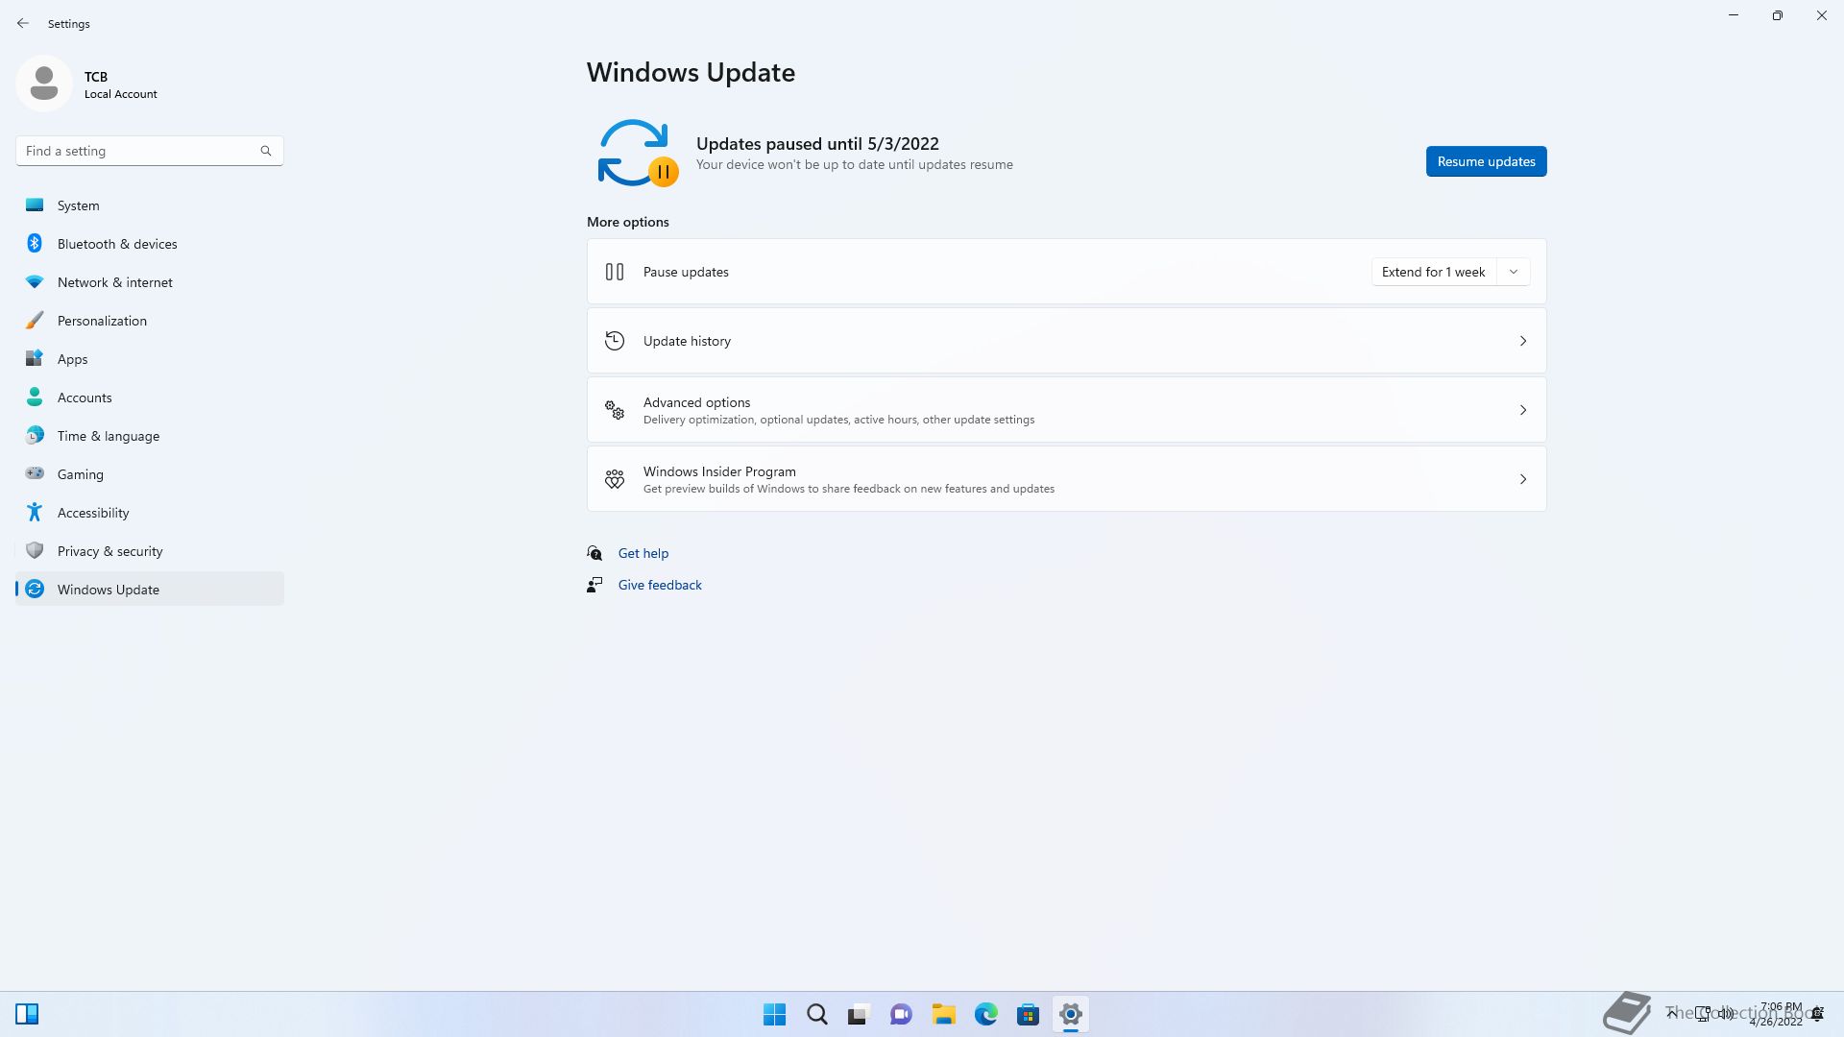Select Gaming in the sidebar
The width and height of the screenshot is (1844, 1037).
150,474
